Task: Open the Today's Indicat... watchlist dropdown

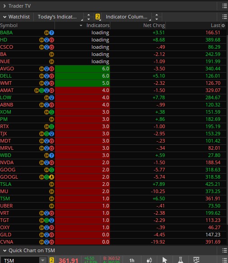Action: 59,17
